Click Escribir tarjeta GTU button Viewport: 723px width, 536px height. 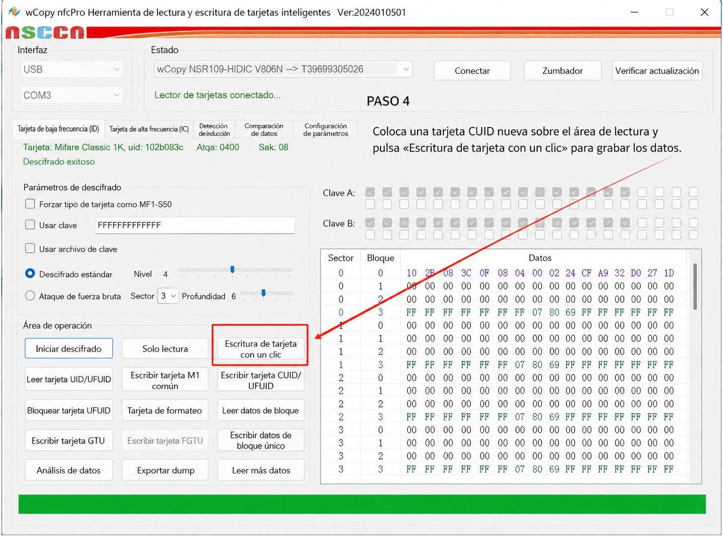pos(69,440)
